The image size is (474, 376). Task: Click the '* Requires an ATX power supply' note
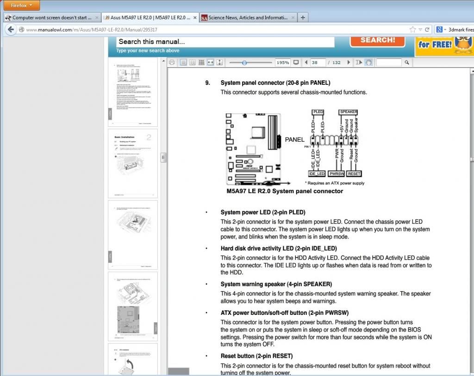[x=335, y=183]
